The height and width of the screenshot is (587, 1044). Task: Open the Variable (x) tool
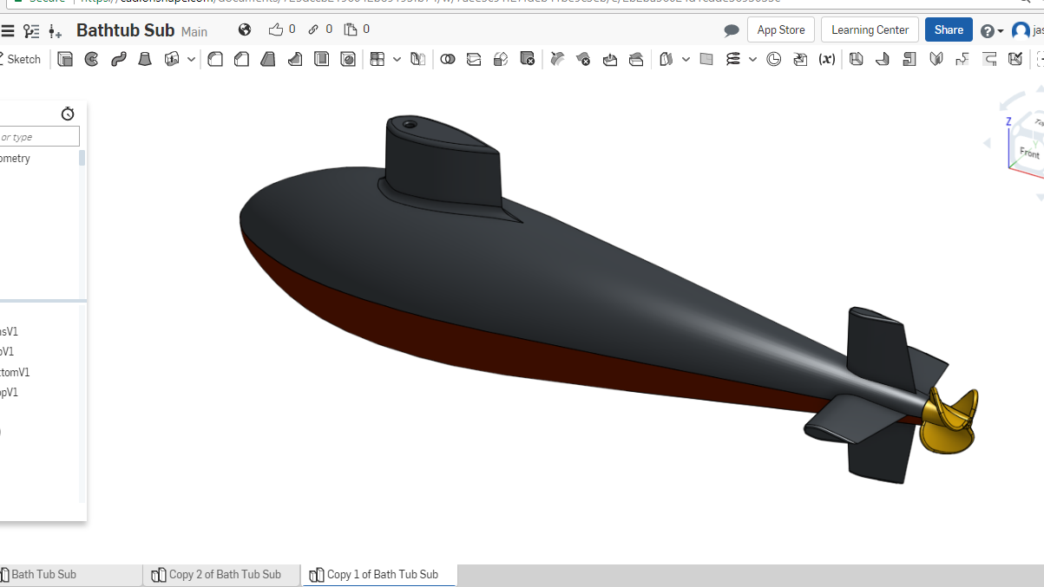[x=827, y=60]
